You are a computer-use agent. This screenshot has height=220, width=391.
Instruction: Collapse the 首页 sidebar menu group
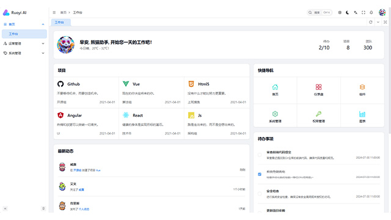click(24, 24)
